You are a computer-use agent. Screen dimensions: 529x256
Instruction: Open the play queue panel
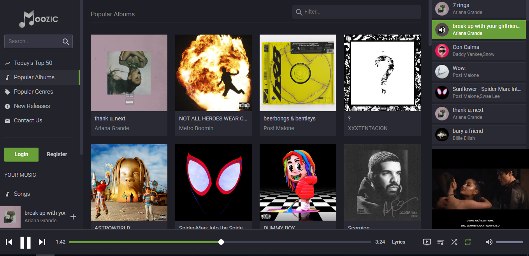(440, 242)
